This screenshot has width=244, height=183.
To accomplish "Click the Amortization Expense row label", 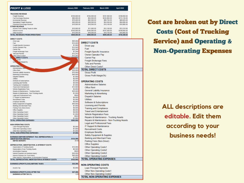I will tap(20, 151).
